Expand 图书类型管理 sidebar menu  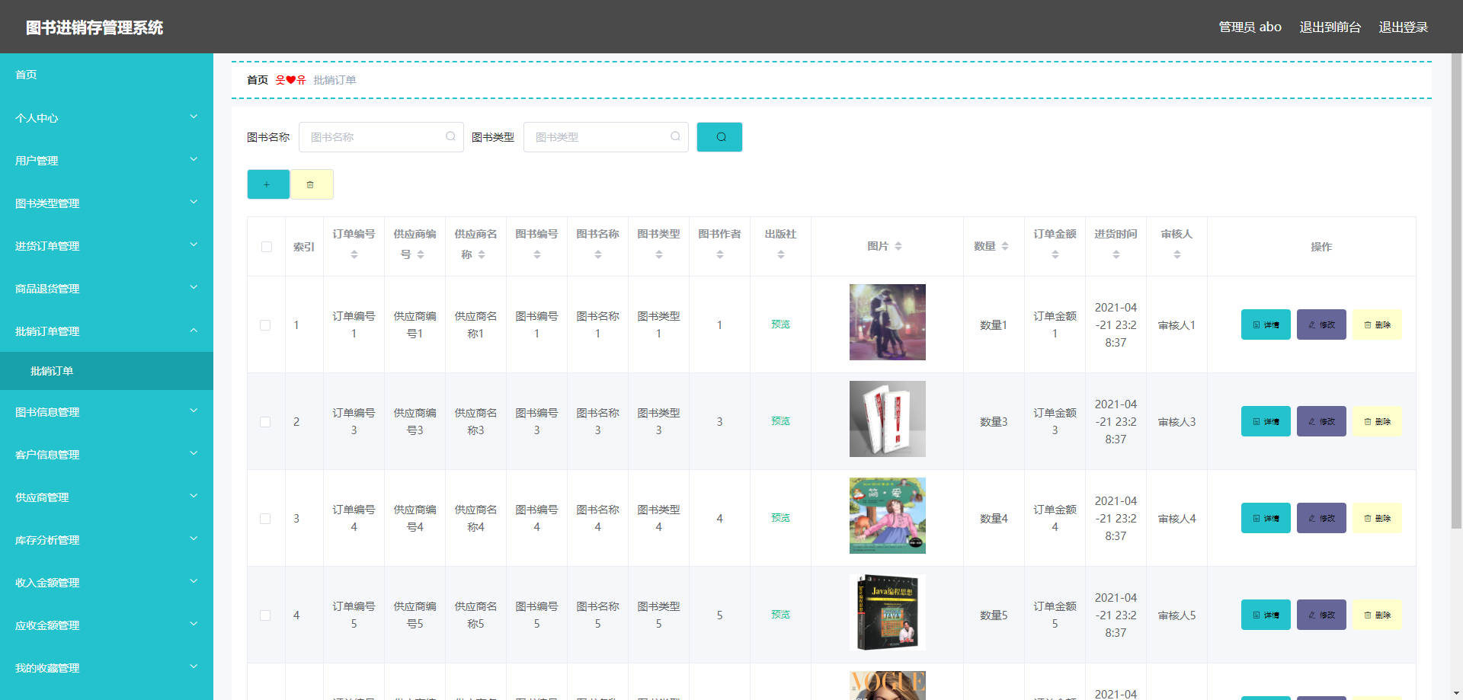[107, 203]
